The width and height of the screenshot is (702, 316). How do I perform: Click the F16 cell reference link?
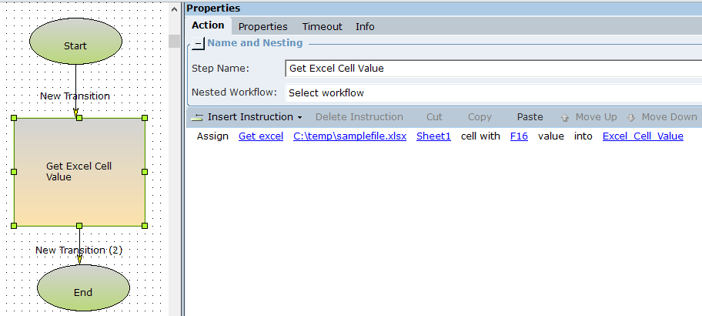click(519, 136)
